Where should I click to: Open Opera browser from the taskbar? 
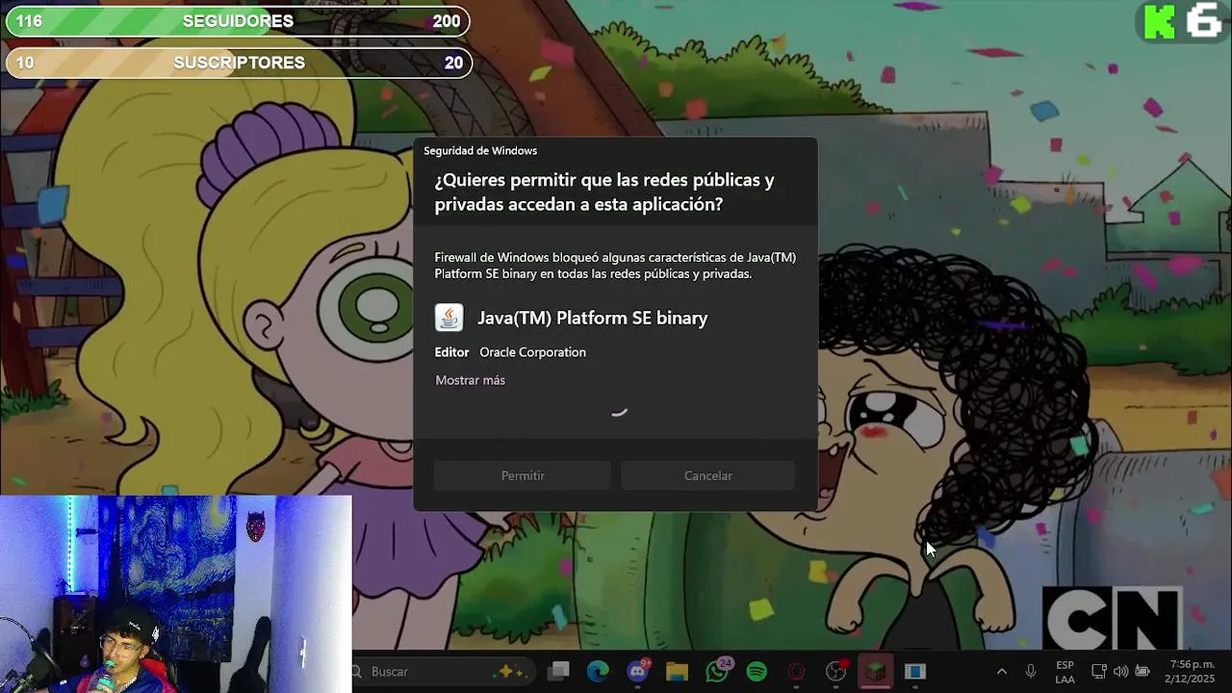[x=796, y=671]
